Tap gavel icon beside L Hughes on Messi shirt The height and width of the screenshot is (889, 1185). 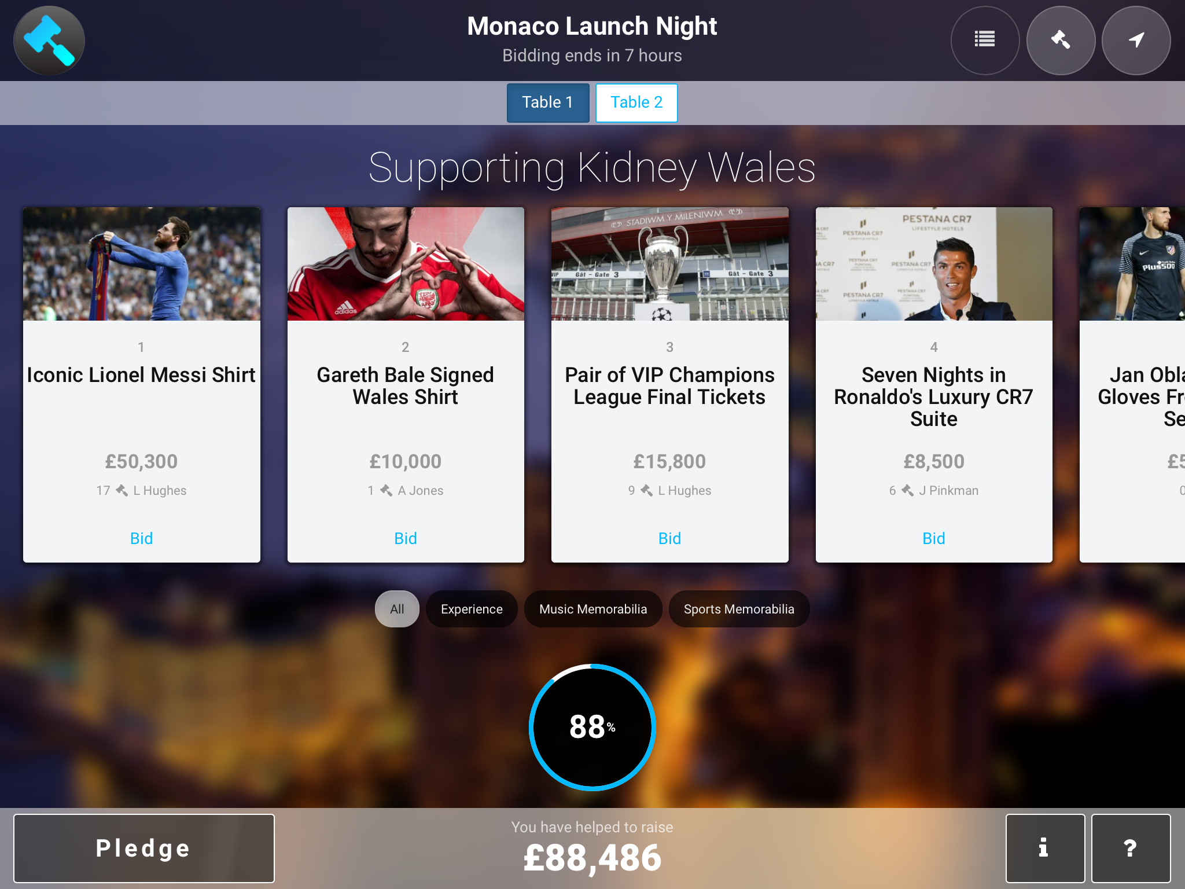tap(122, 490)
